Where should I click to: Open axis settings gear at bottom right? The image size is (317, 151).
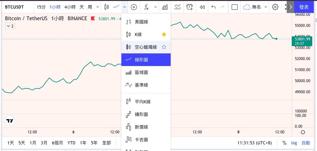[303, 132]
